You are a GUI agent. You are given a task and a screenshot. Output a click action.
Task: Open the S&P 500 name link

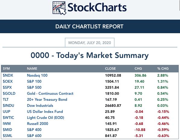coord(34,87)
